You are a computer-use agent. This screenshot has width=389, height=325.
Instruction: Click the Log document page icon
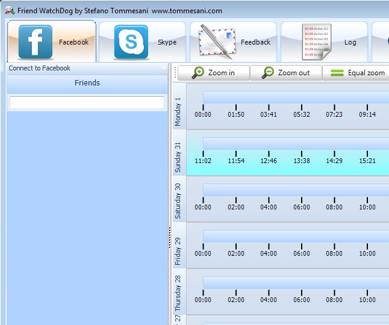point(317,42)
